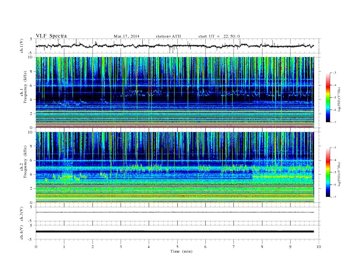This screenshot has width=359, height=277.
Task: Click the ch.2 colorbar "log(PSD)(V²/Hz)" label
Action: tap(340, 174)
